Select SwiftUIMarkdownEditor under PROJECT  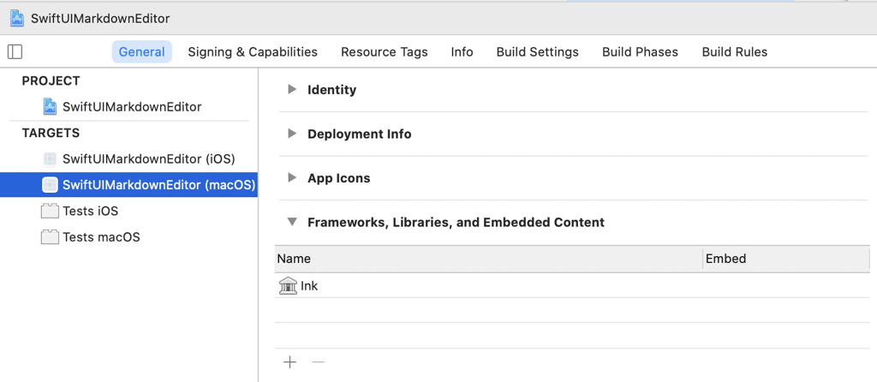[131, 107]
